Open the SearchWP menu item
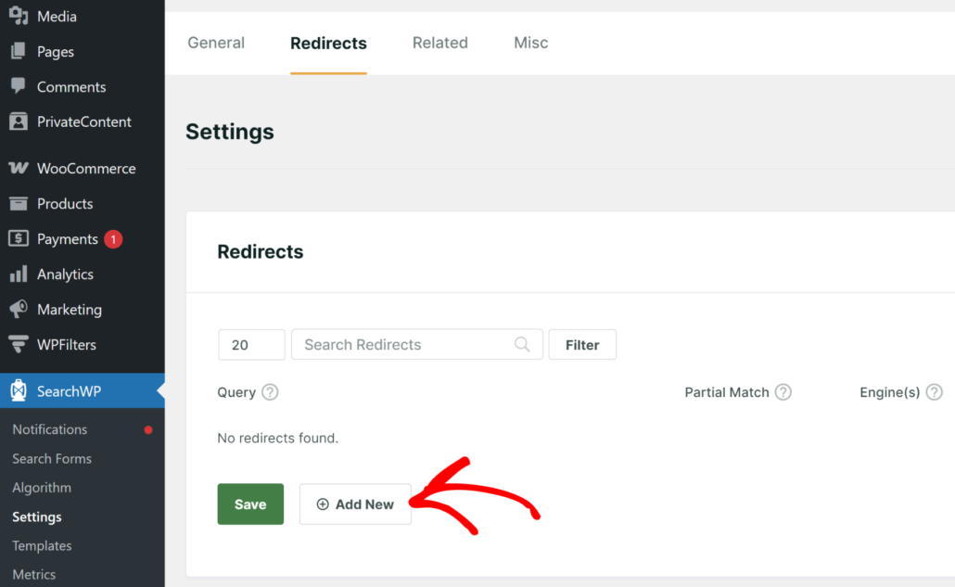This screenshot has height=587, width=955. click(83, 391)
